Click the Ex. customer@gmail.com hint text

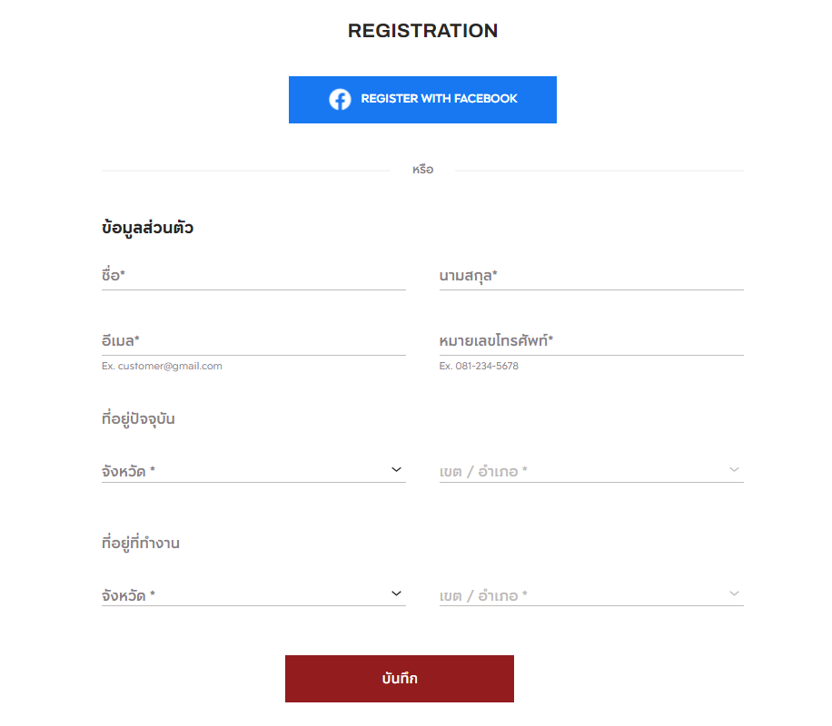[162, 366]
